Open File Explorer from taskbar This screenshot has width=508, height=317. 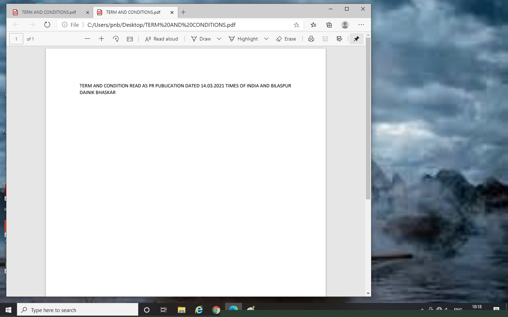pyautogui.click(x=181, y=310)
